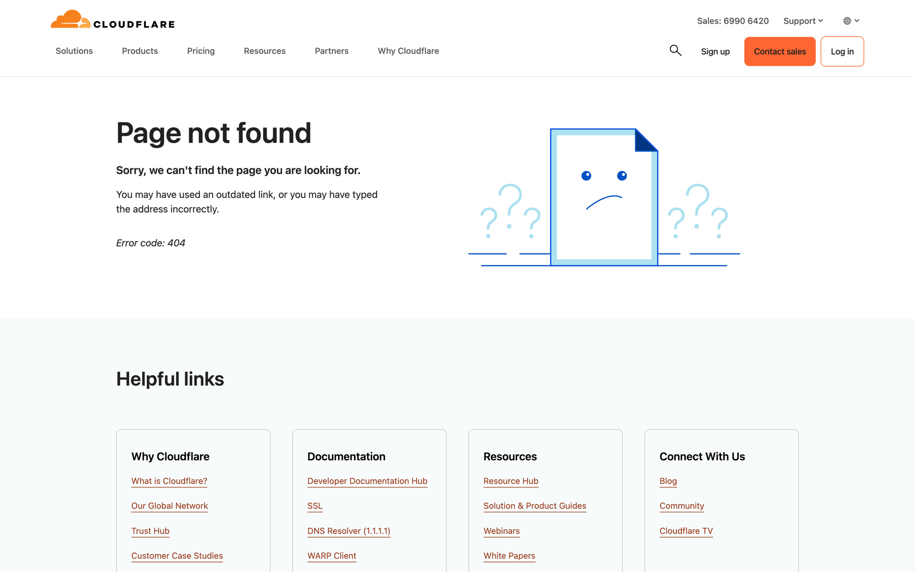Open the Webinars link
915x572 pixels.
tap(501, 531)
